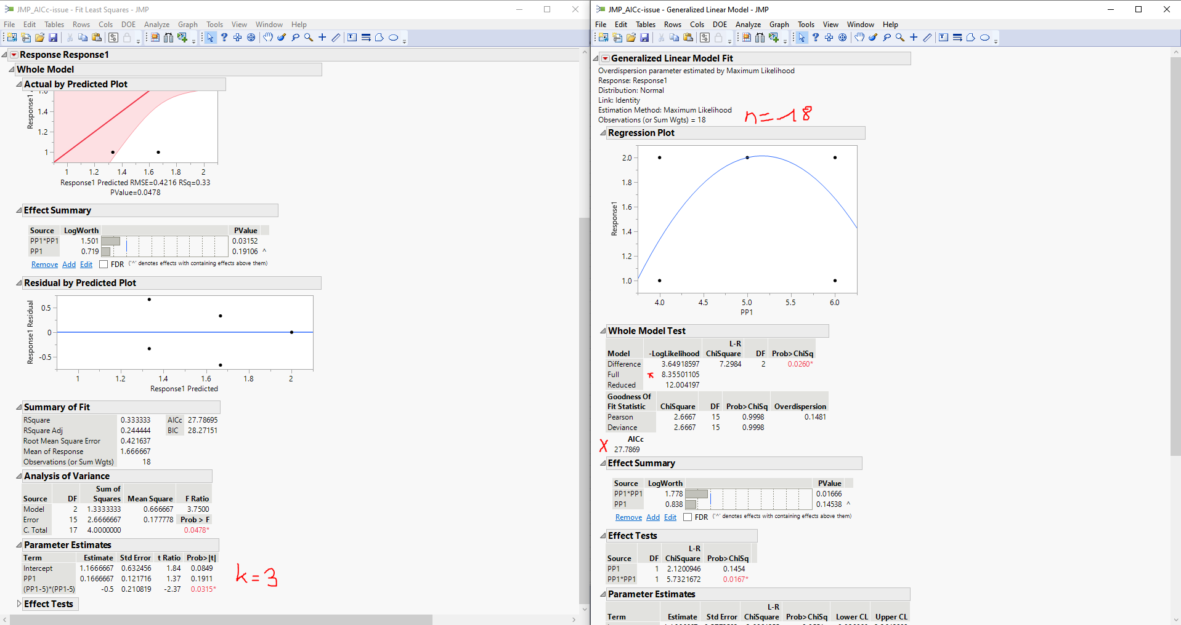1181x625 pixels.
Task: Select the Brush tool in Fit Least Squares window
Action: [282, 38]
